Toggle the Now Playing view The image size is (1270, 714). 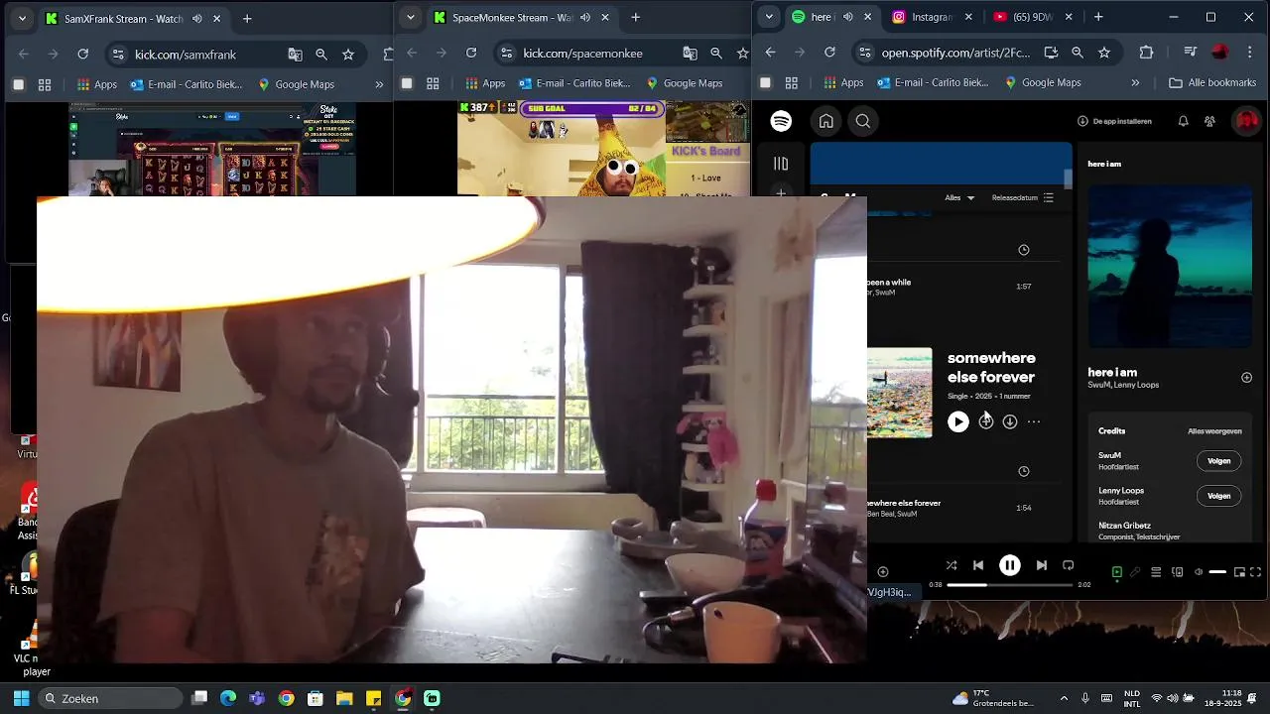click(1116, 572)
